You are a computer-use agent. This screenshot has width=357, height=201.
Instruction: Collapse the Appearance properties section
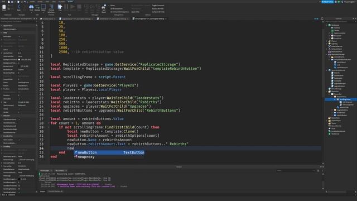tap(2, 26)
